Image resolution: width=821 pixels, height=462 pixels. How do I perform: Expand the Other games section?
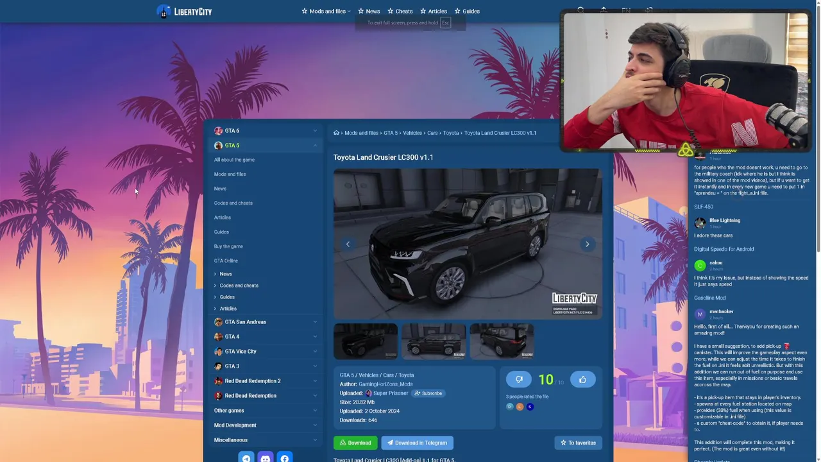(x=265, y=411)
